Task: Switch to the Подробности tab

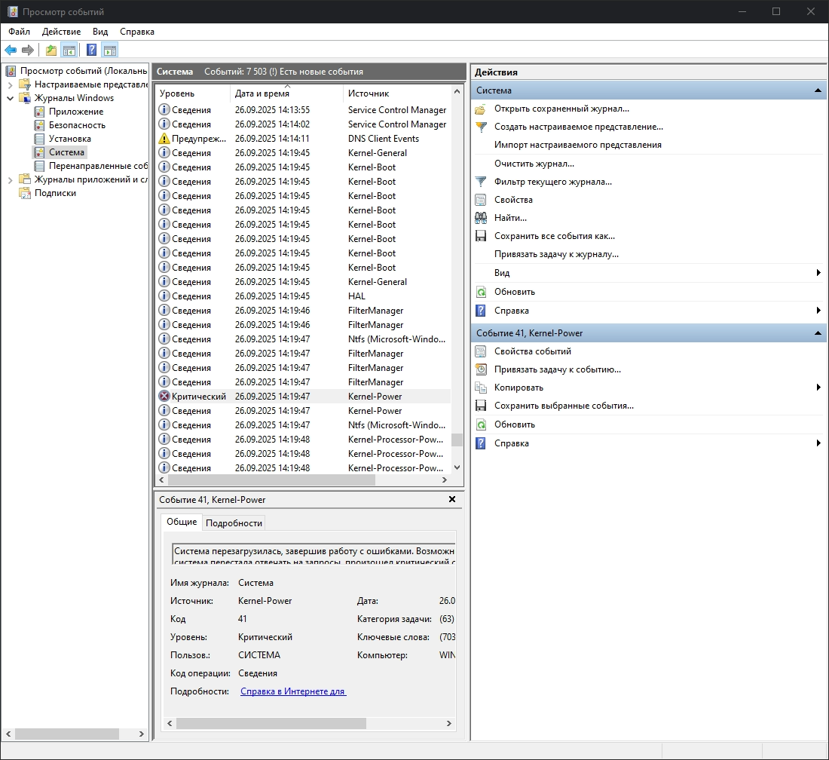Action: (234, 522)
